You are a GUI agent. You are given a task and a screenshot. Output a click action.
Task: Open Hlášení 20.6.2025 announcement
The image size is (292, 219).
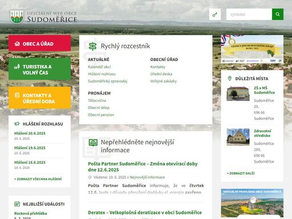pyautogui.click(x=30, y=133)
